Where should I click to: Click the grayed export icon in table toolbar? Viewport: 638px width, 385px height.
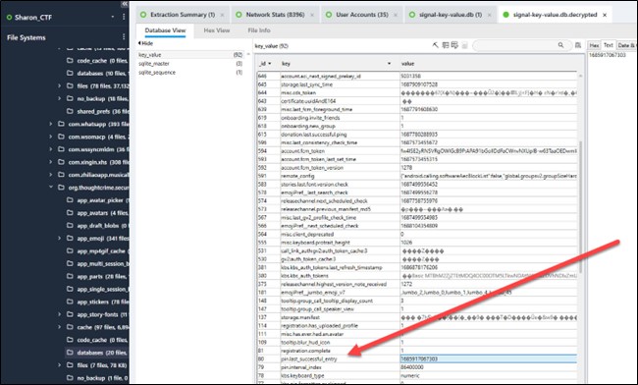pyautogui.click(x=464, y=45)
